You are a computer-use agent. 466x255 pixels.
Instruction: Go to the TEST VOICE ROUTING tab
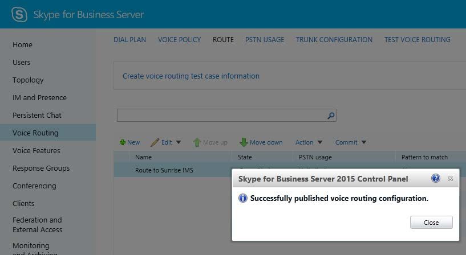(418, 40)
